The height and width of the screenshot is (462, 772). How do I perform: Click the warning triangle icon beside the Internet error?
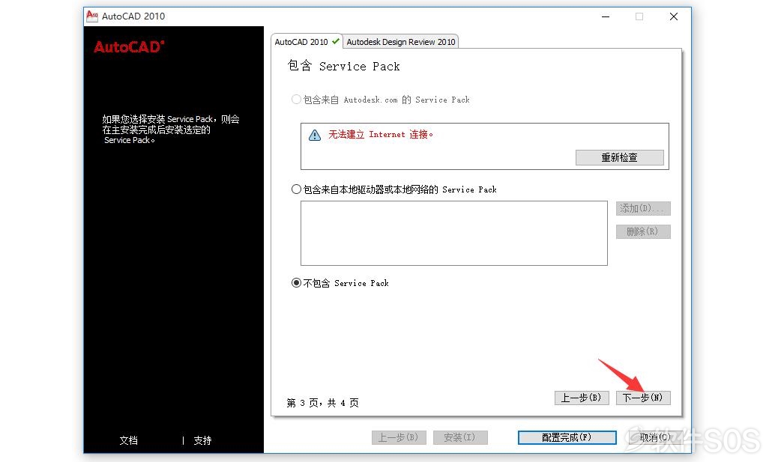[x=315, y=136]
